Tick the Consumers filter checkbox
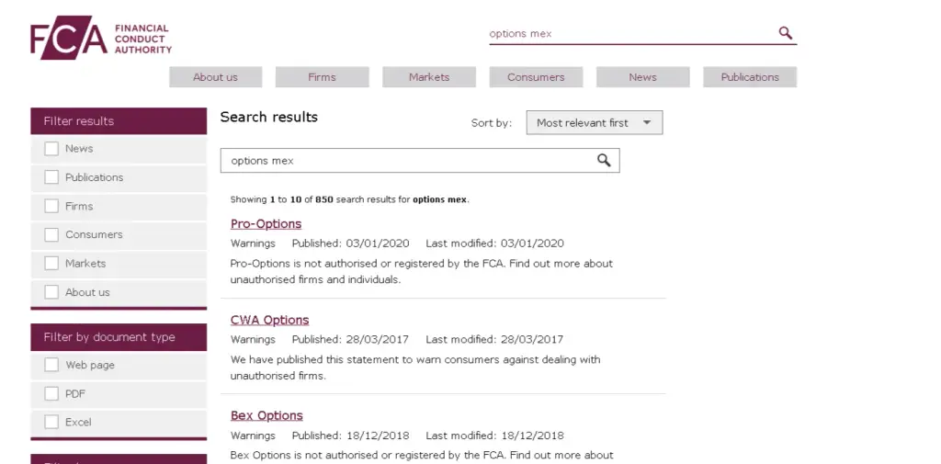This screenshot has width=941, height=464. click(51, 234)
